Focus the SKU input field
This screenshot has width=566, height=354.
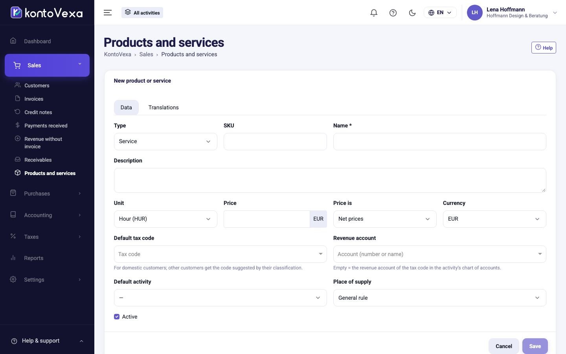(275, 142)
